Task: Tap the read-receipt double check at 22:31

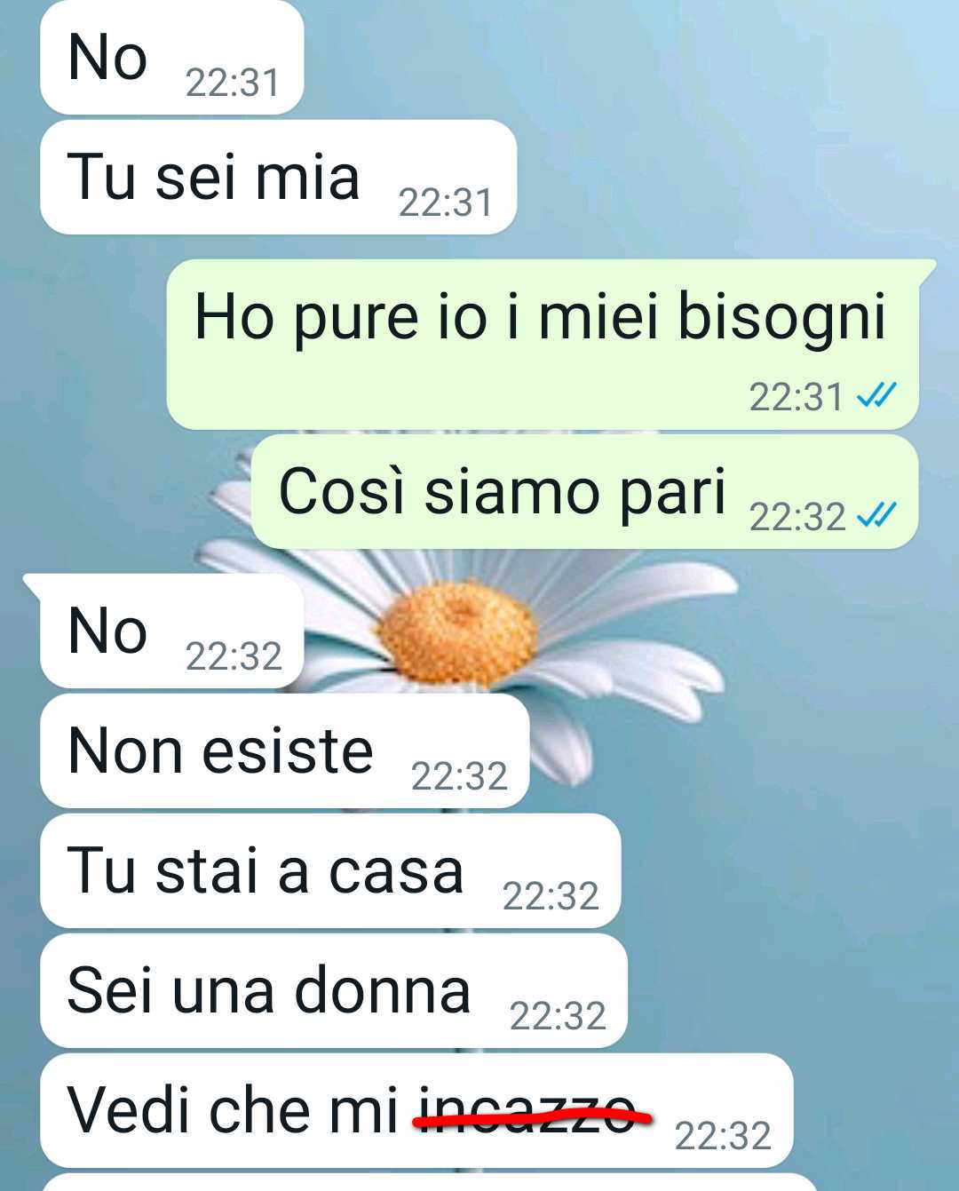Action: tap(876, 395)
